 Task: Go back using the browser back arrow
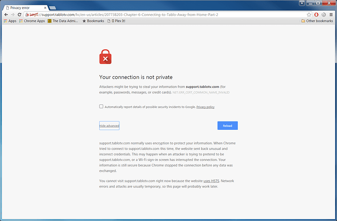(6, 15)
